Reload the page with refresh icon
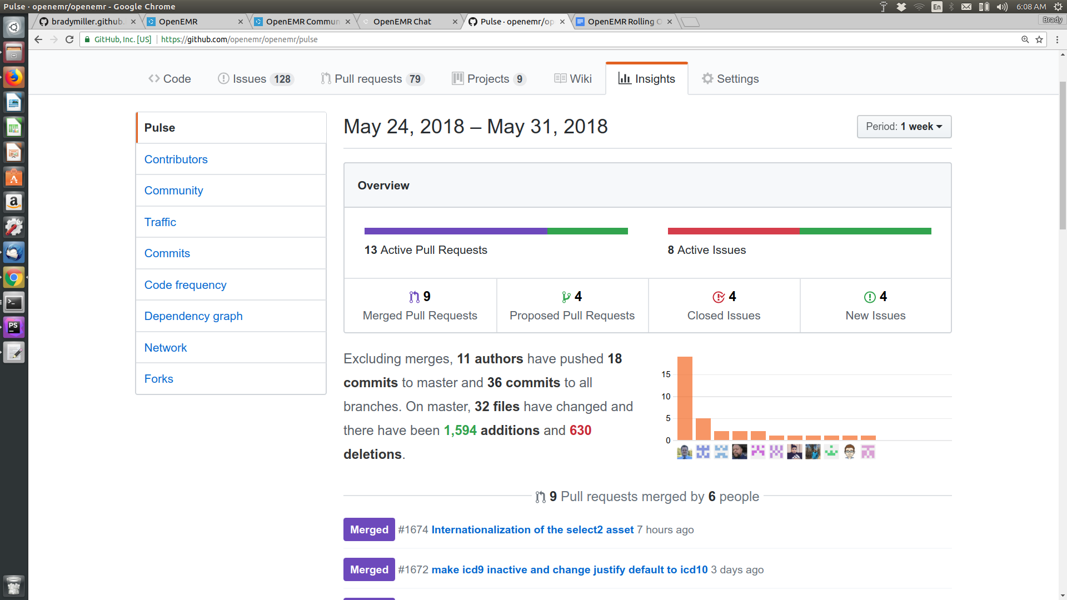The height and width of the screenshot is (600, 1067). pyautogui.click(x=69, y=39)
